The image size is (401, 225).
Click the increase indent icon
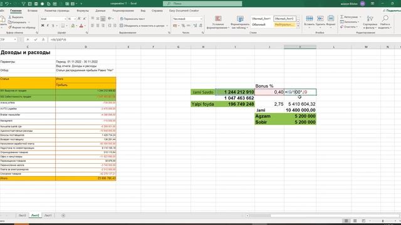coord(115,26)
